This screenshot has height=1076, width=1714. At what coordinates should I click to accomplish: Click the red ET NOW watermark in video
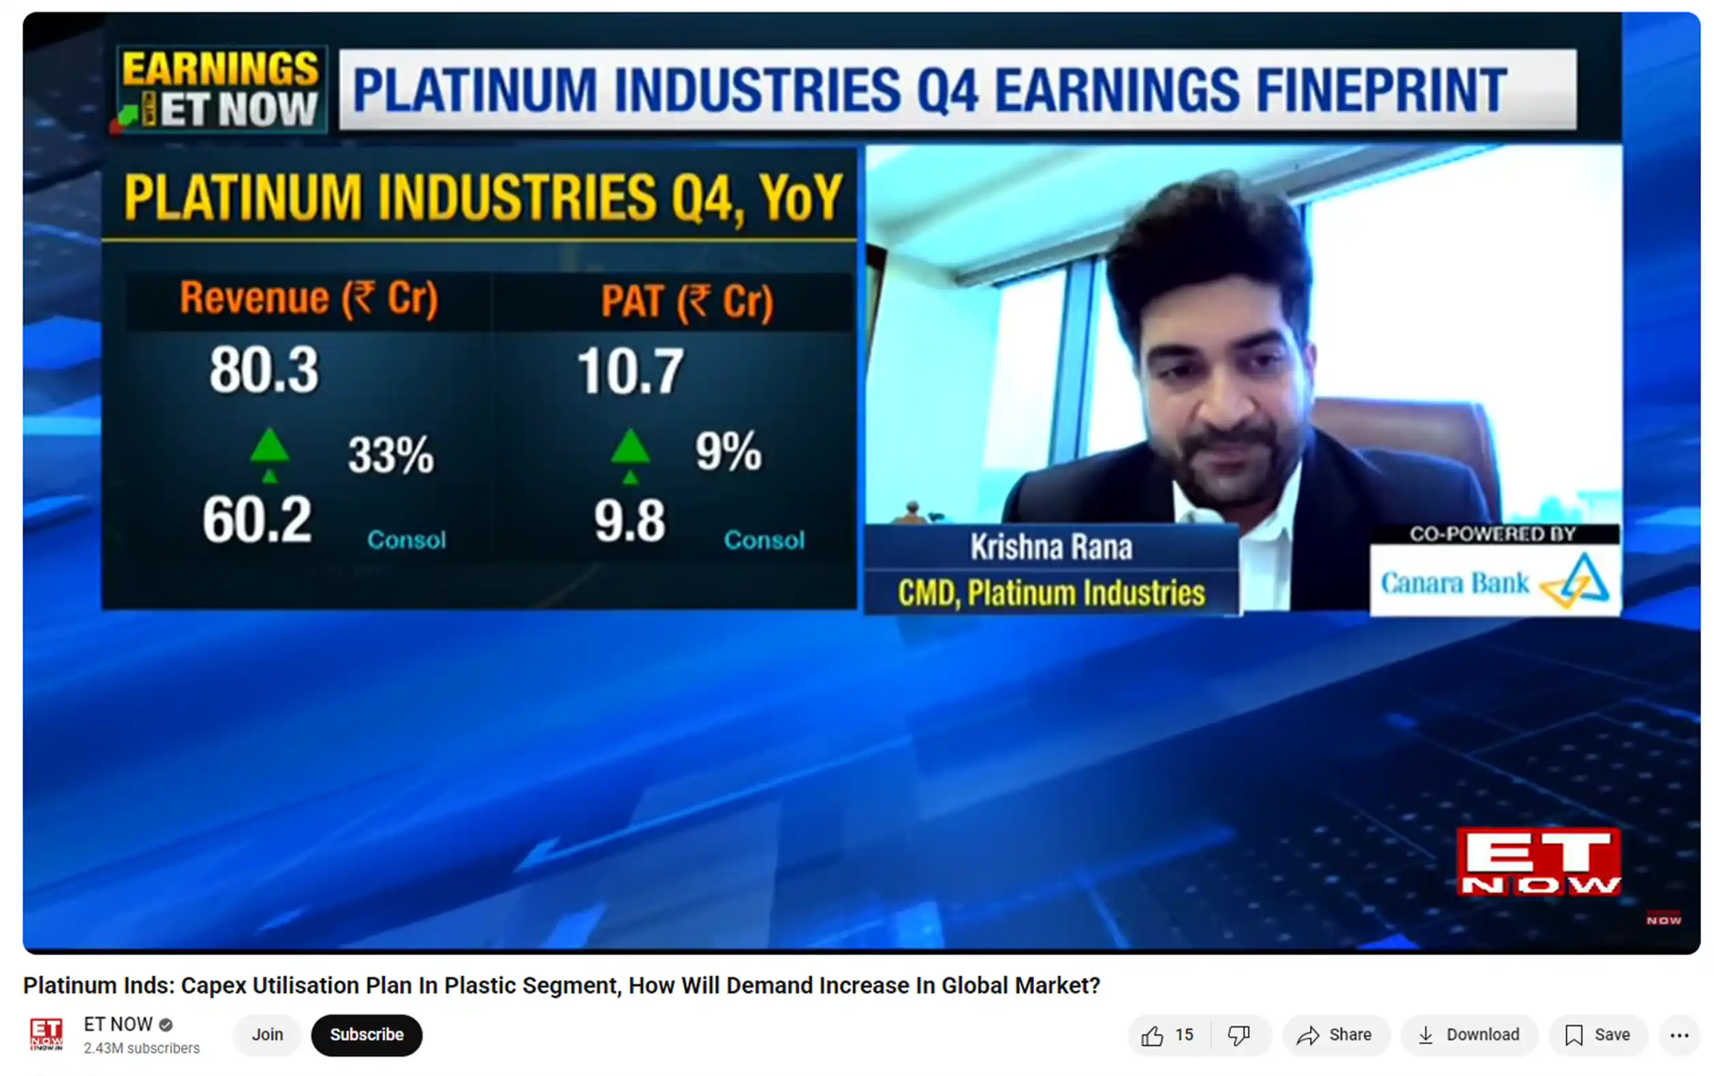point(1538,861)
